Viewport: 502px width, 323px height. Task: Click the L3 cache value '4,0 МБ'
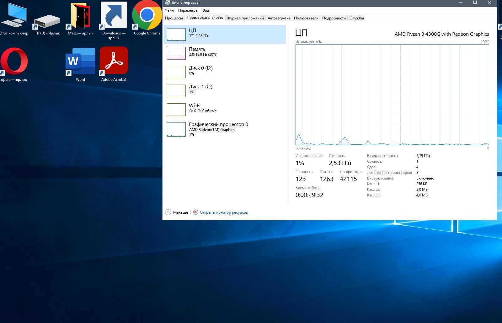(422, 195)
